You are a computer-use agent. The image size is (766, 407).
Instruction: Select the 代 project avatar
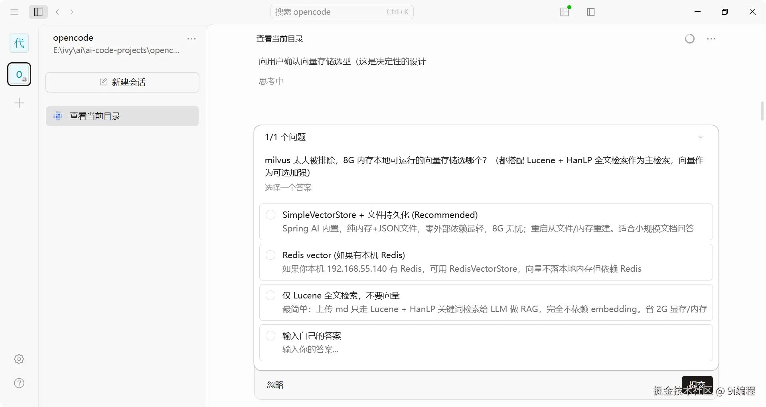point(19,43)
